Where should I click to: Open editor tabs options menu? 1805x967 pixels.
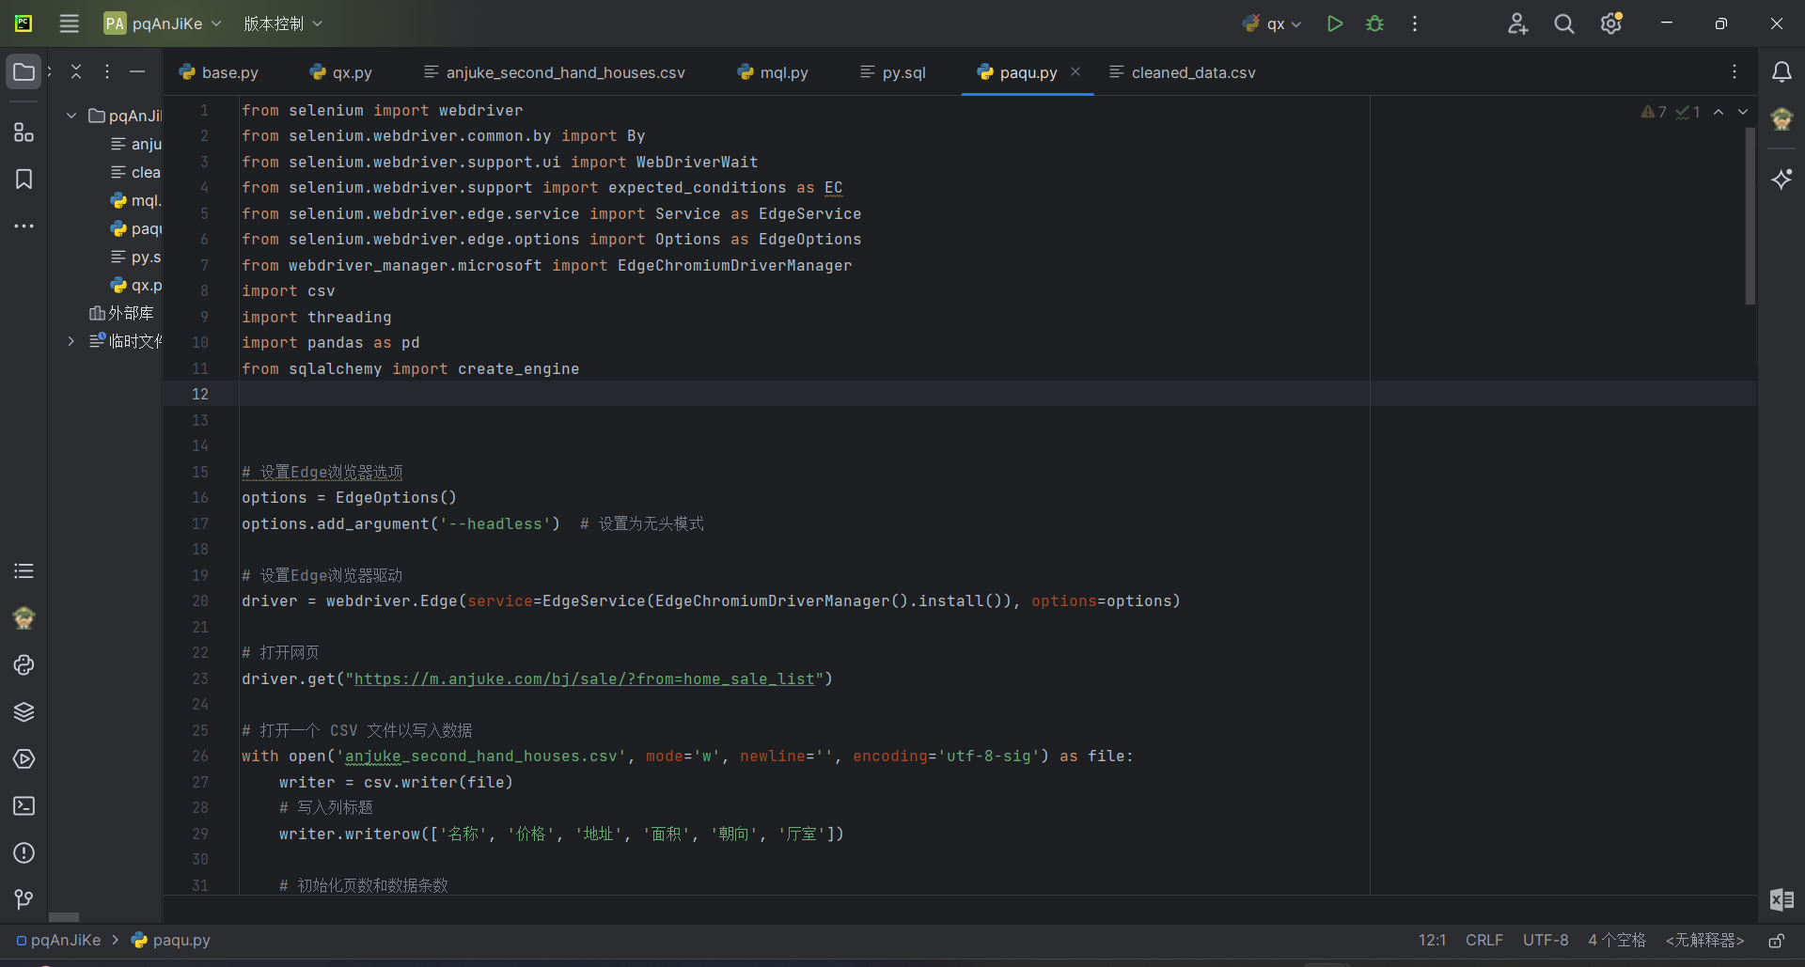(1734, 71)
